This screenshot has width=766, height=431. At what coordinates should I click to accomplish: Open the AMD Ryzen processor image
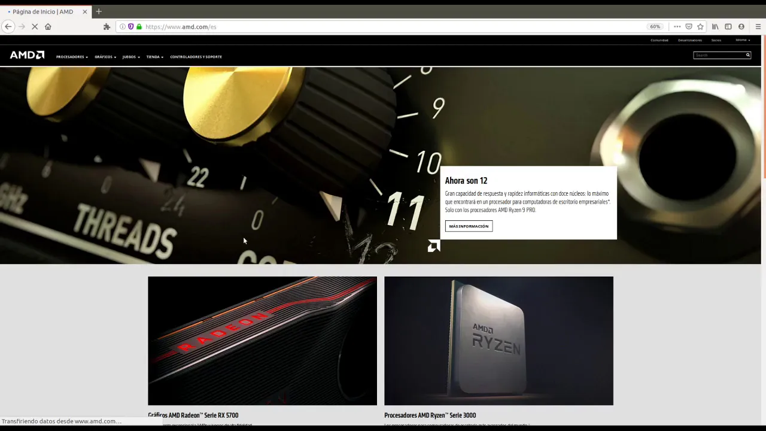point(498,341)
